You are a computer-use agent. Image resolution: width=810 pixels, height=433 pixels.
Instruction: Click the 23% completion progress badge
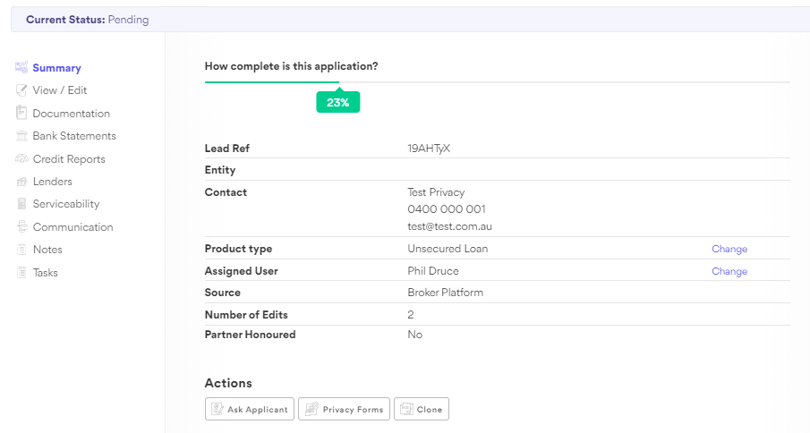coord(337,102)
